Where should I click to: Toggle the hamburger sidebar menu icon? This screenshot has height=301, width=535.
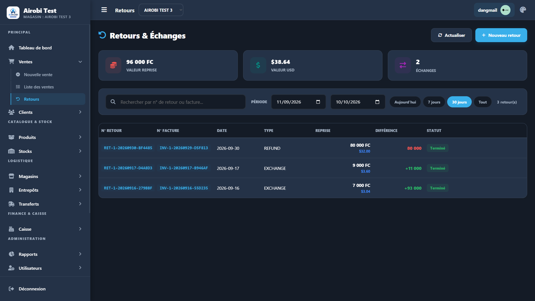point(104,10)
